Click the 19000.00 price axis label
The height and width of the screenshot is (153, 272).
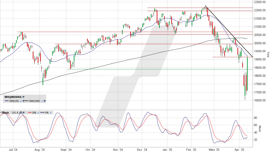coord(260,59)
